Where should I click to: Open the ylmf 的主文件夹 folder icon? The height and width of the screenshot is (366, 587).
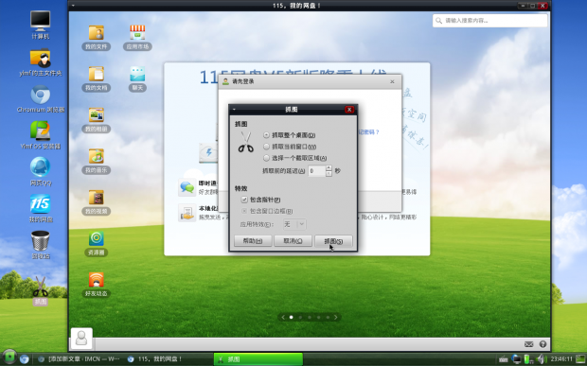point(40,62)
